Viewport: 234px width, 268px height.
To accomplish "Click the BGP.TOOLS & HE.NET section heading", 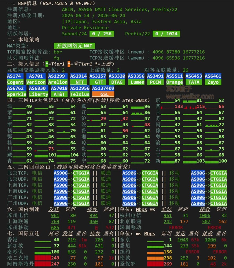I will point(51,3).
